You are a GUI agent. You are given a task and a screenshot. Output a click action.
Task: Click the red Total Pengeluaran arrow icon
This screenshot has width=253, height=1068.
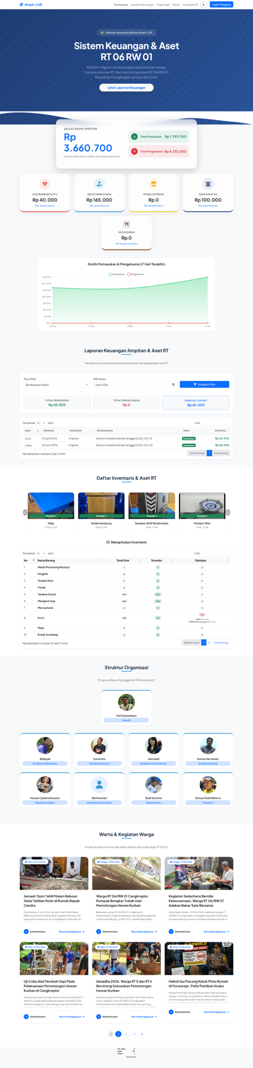[x=134, y=151]
